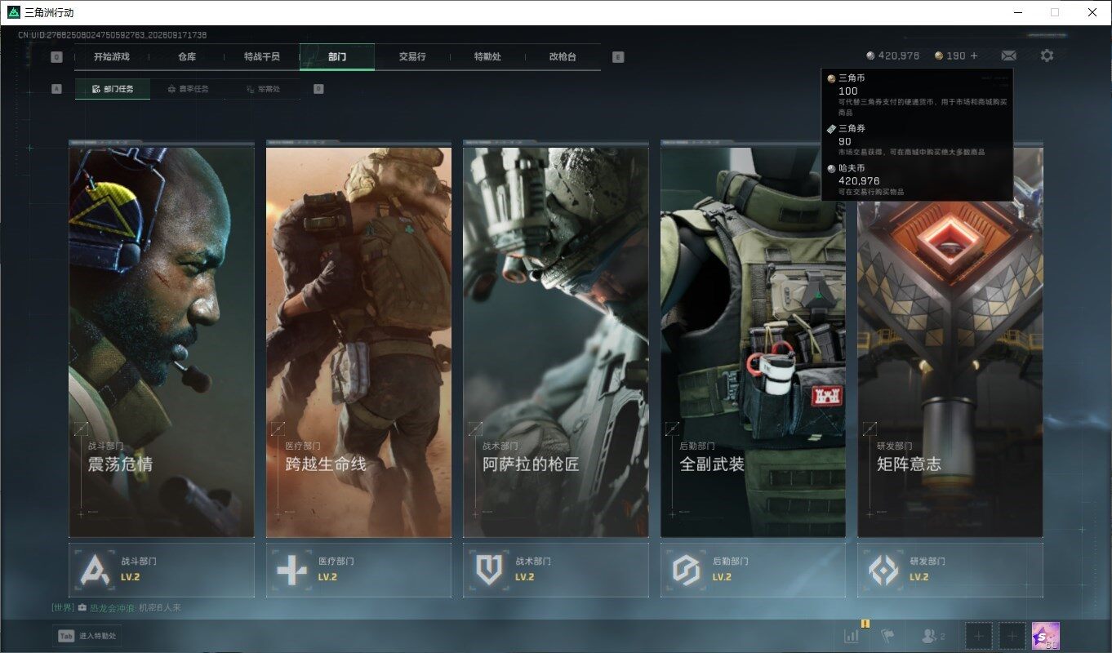Click the Tab 进入特勤处 button
1112x653 pixels.
[x=87, y=636]
